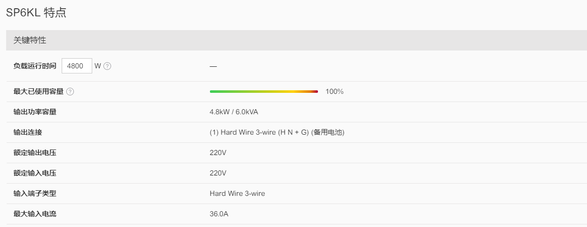Click the 最大已使用容量 label text
Viewport: 587px width, 227px height.
[39, 92]
